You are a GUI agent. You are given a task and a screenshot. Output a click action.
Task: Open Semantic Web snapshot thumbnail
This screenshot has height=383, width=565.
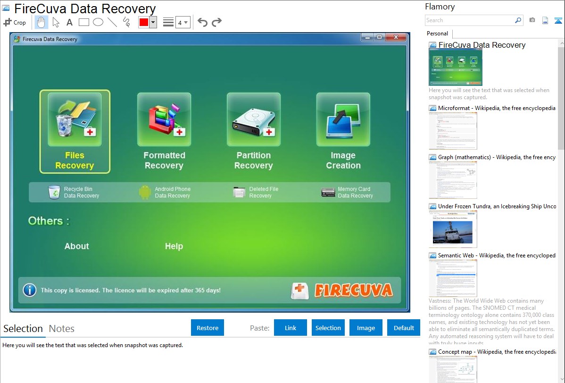453,278
